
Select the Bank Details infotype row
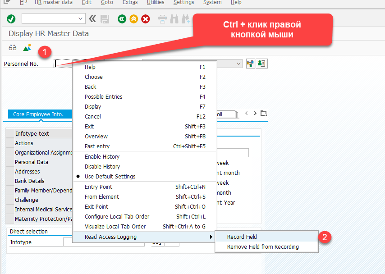pos(43,181)
